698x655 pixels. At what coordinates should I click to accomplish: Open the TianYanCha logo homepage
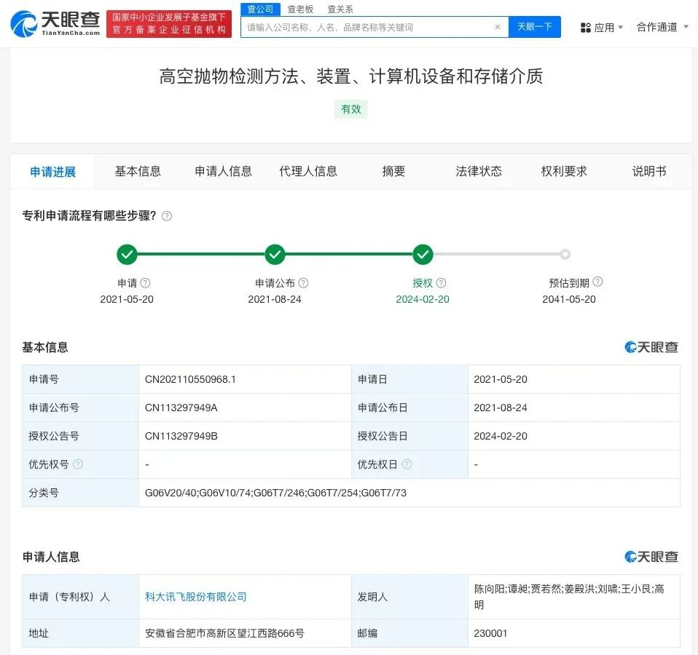click(55, 24)
